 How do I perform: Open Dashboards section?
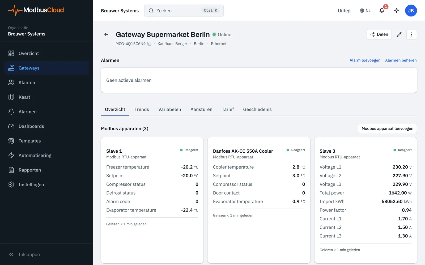click(x=46, y=126)
